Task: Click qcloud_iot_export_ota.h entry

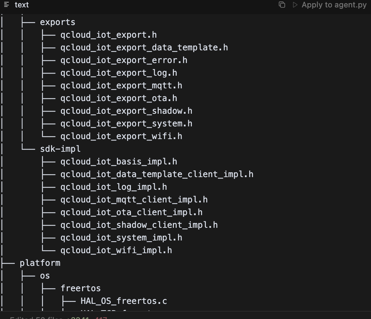Action: point(119,98)
